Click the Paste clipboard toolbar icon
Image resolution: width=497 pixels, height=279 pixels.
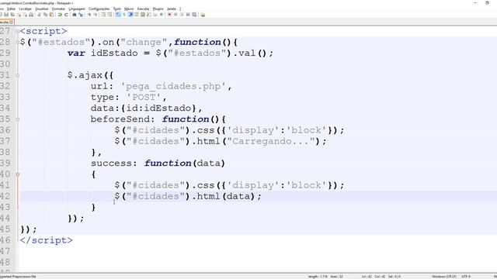click(x=51, y=15)
